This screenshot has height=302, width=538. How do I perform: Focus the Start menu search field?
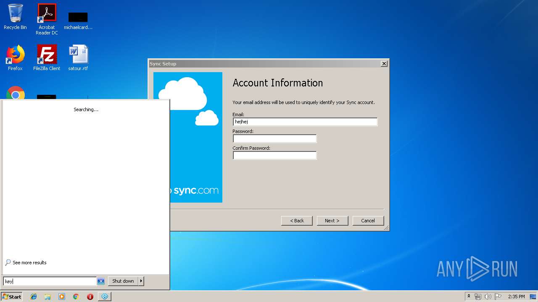50,281
